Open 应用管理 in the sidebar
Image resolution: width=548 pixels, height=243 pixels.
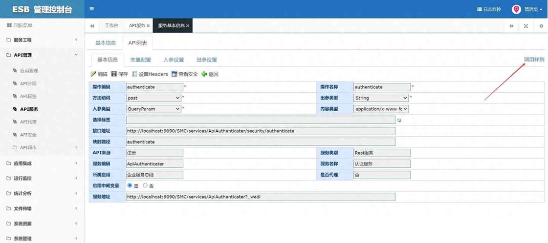click(29, 71)
